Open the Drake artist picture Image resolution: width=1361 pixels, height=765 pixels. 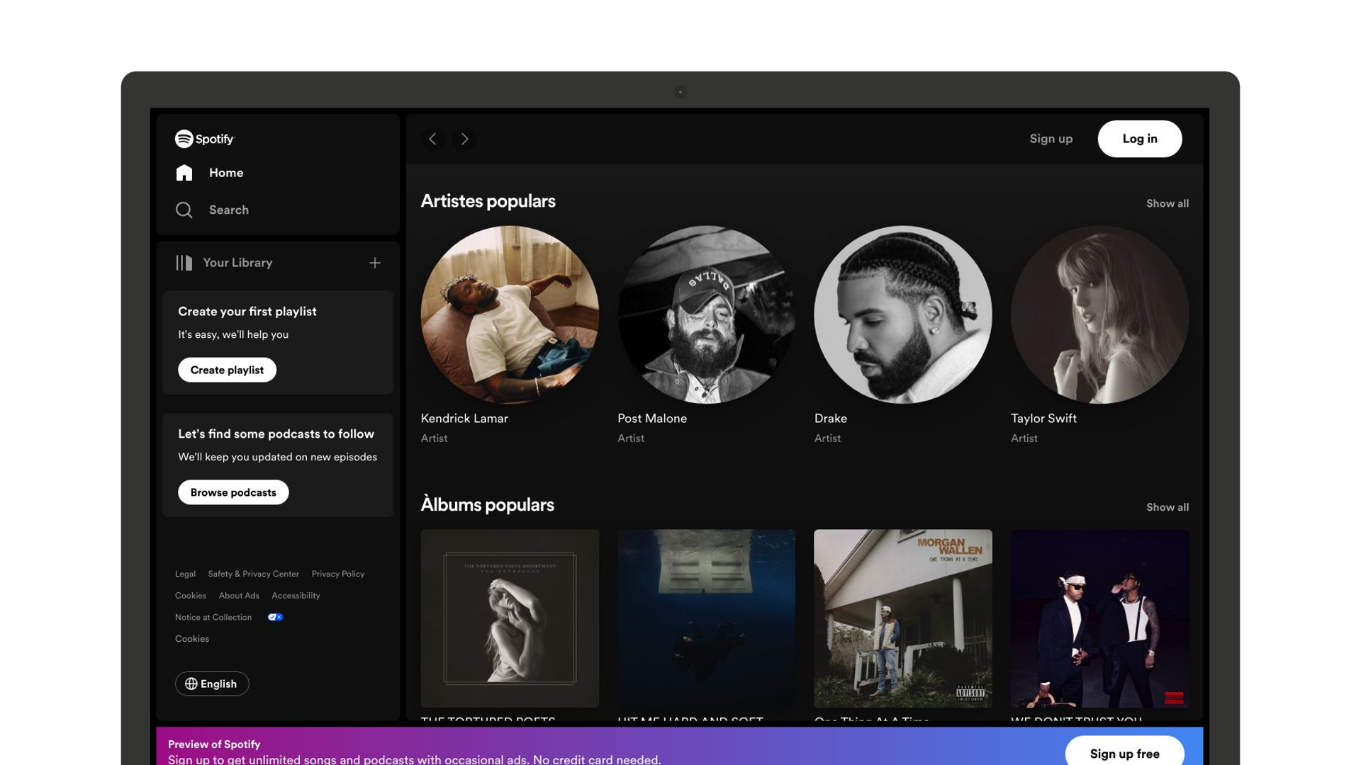tap(903, 314)
